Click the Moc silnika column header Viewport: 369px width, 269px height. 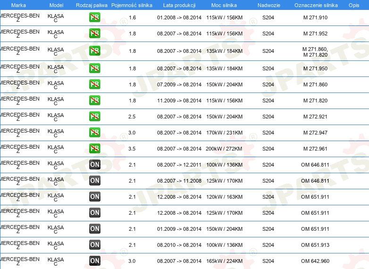(x=224, y=5)
